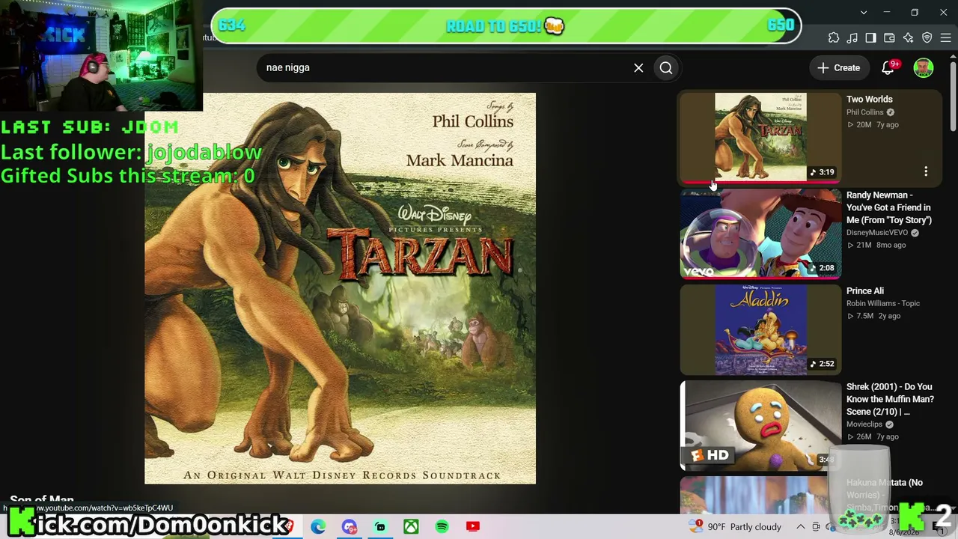Open the YouTube account avatar menu
958x539 pixels.
924,68
